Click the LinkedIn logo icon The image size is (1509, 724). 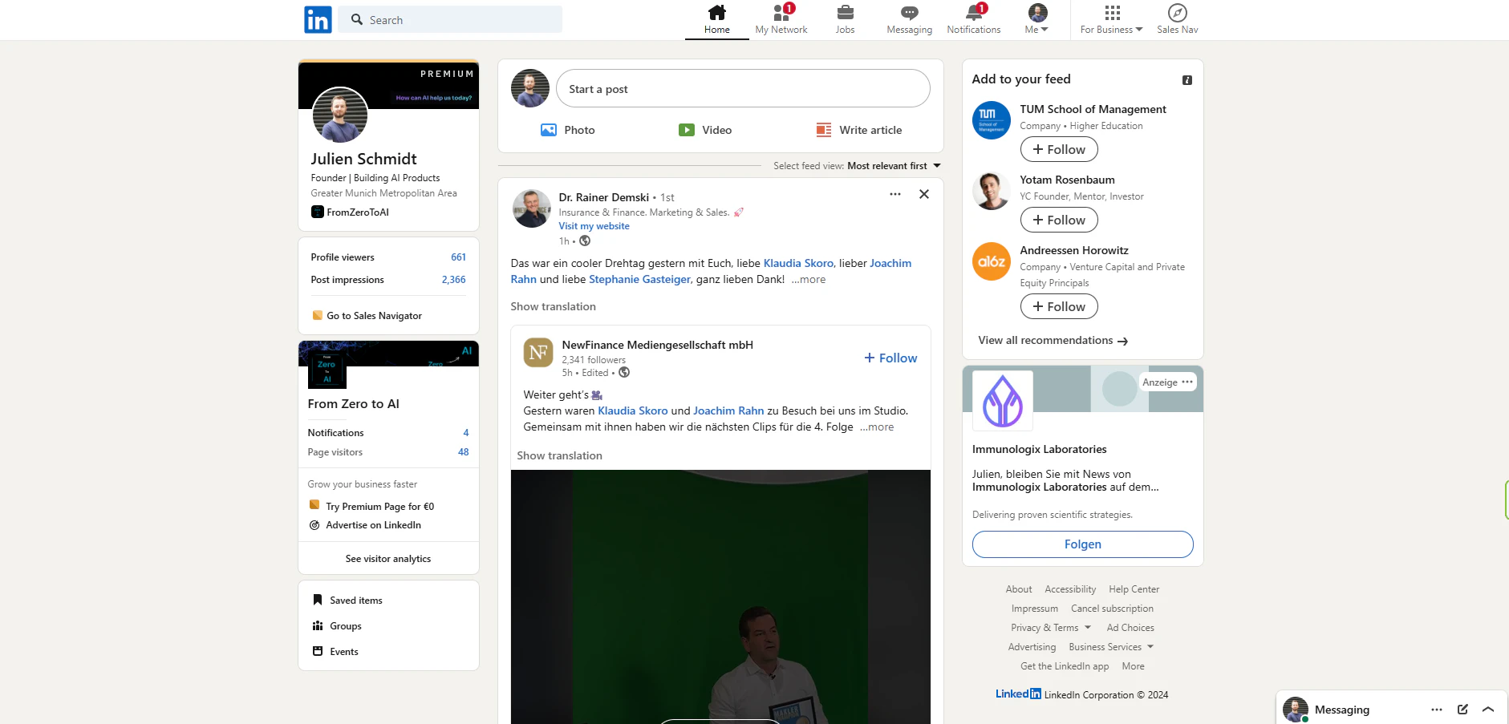(318, 19)
